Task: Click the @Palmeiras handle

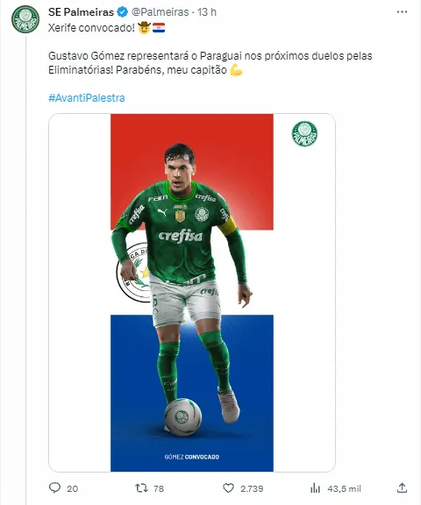Action: (x=160, y=12)
